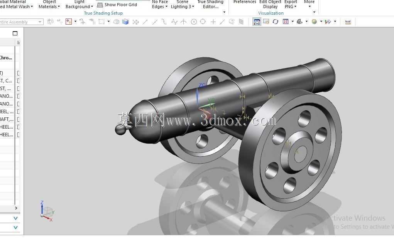
Task: Expand the Visualization group options arrow
Action: click(314, 12)
